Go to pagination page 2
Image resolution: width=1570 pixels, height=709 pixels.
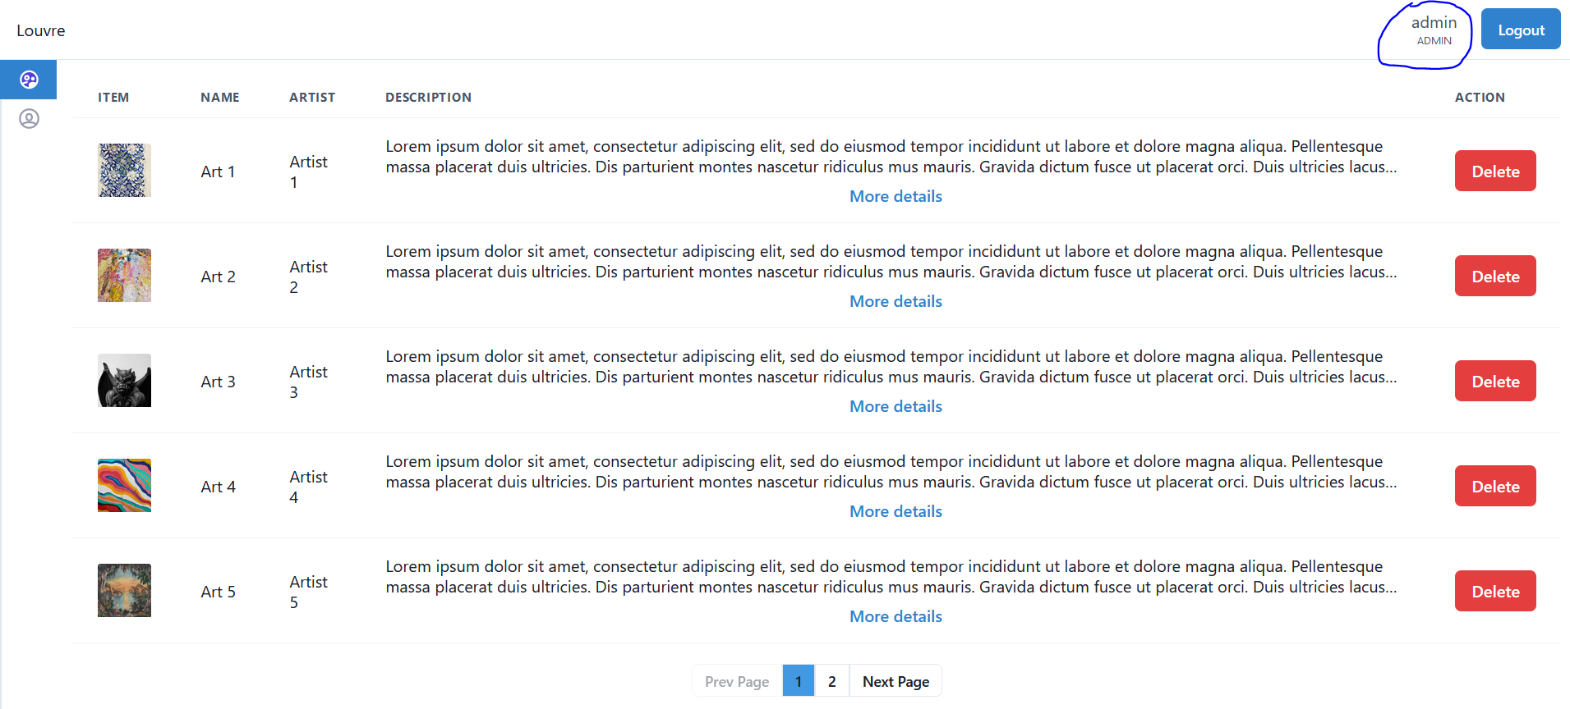(x=831, y=681)
